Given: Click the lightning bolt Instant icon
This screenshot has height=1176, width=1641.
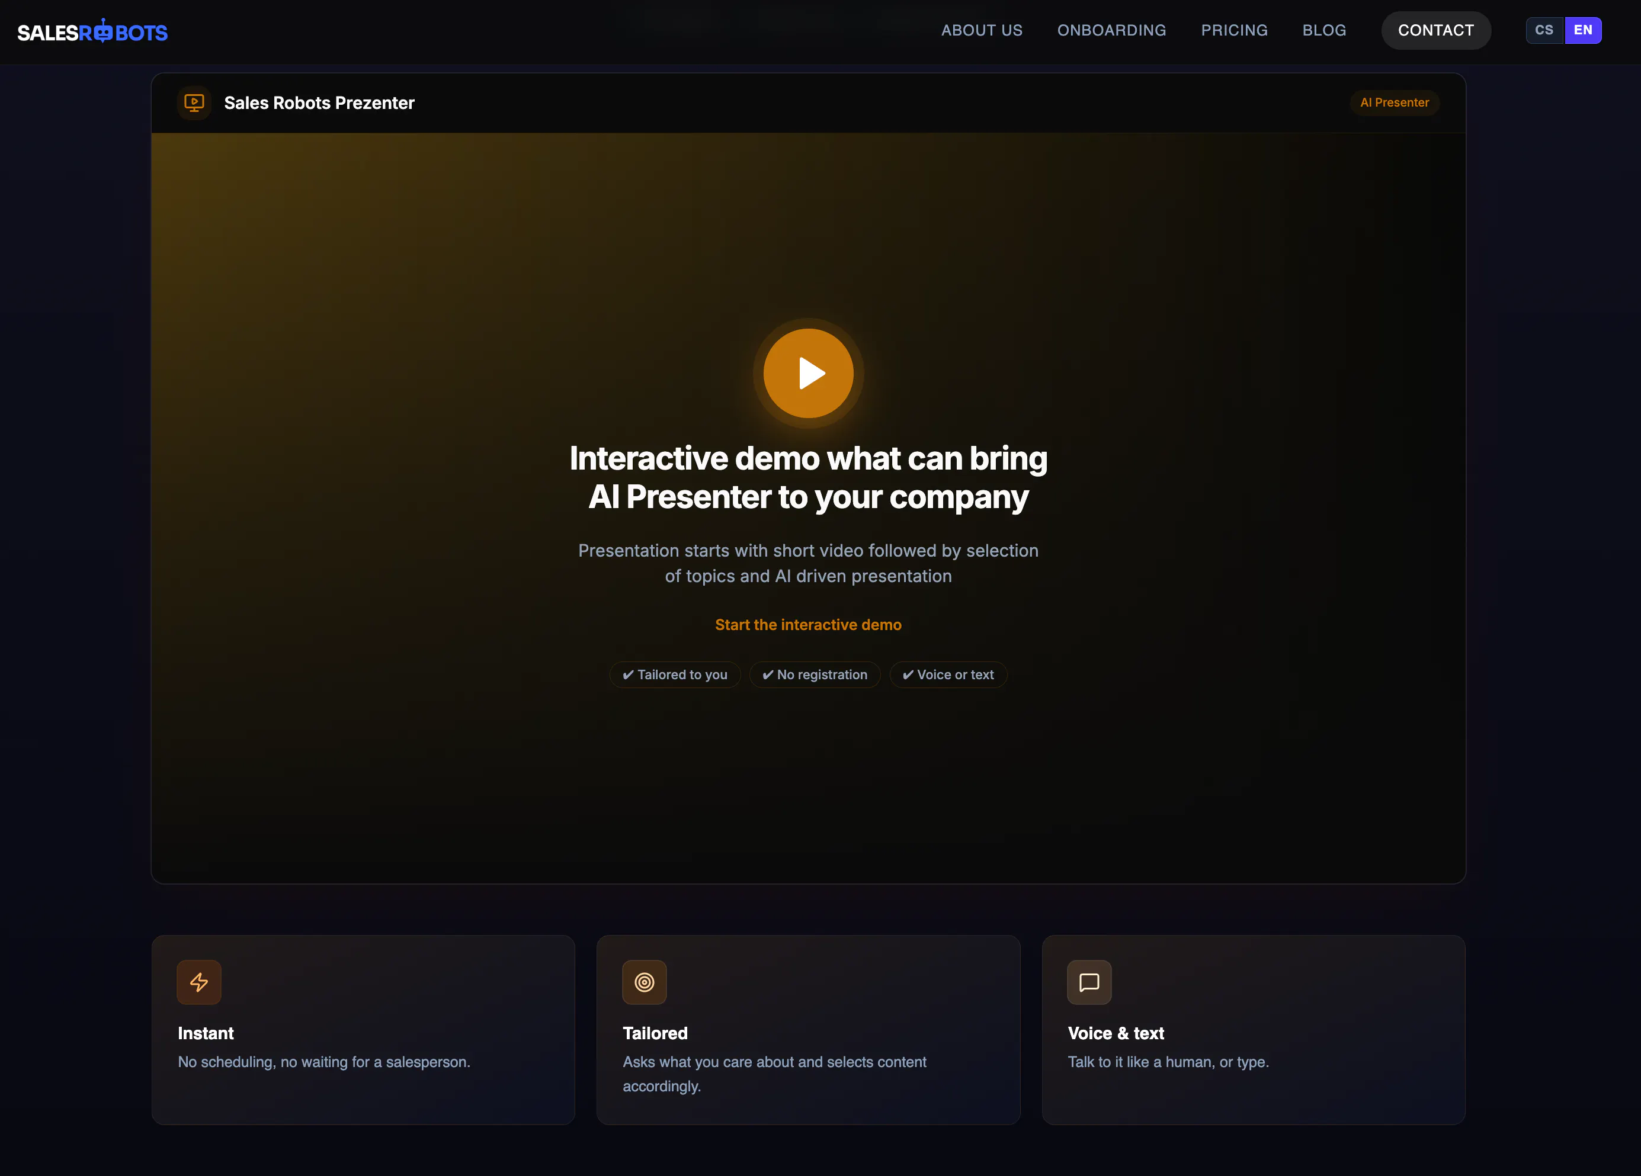Looking at the screenshot, I should pos(199,982).
